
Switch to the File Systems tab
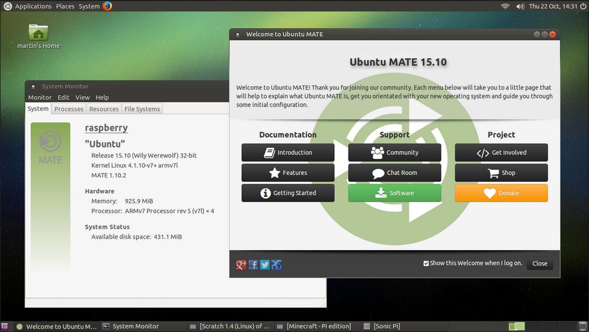[x=142, y=108]
